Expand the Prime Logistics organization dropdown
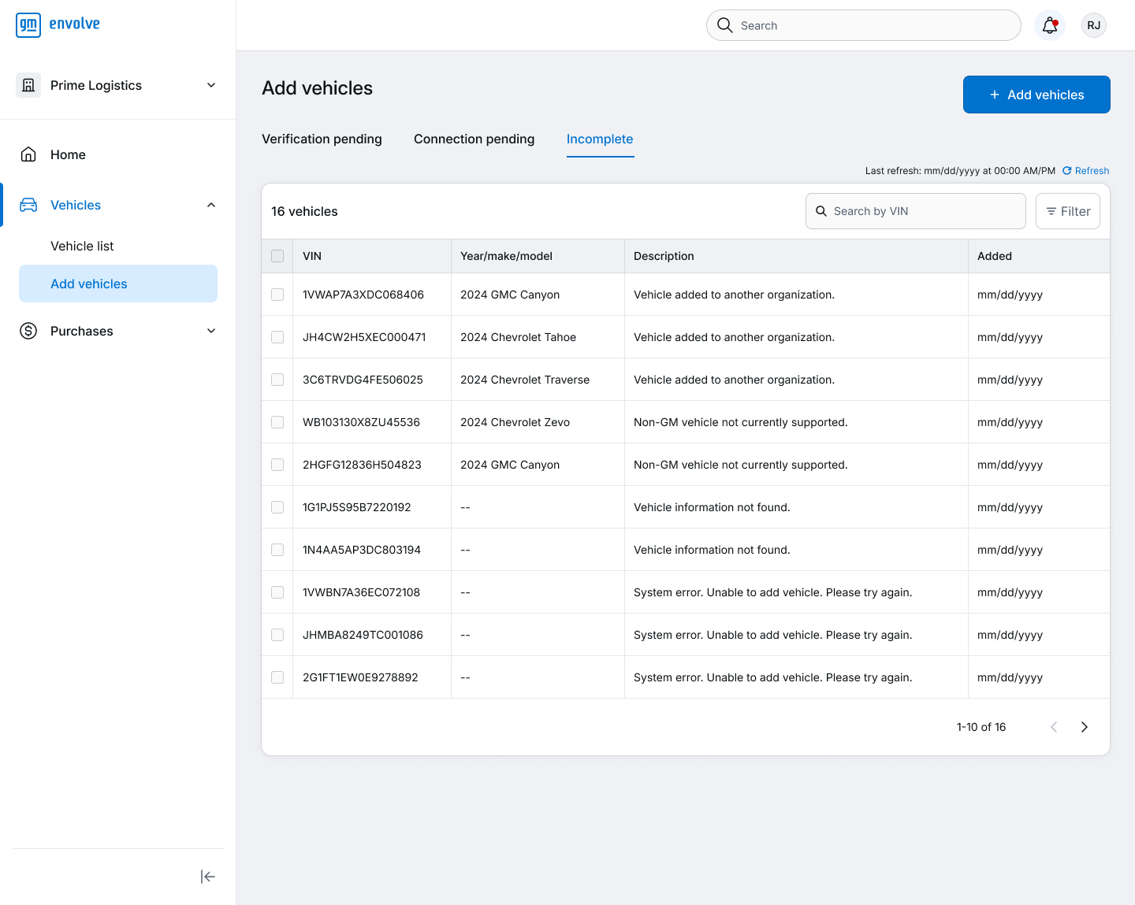Image resolution: width=1135 pixels, height=905 pixels. (x=211, y=85)
